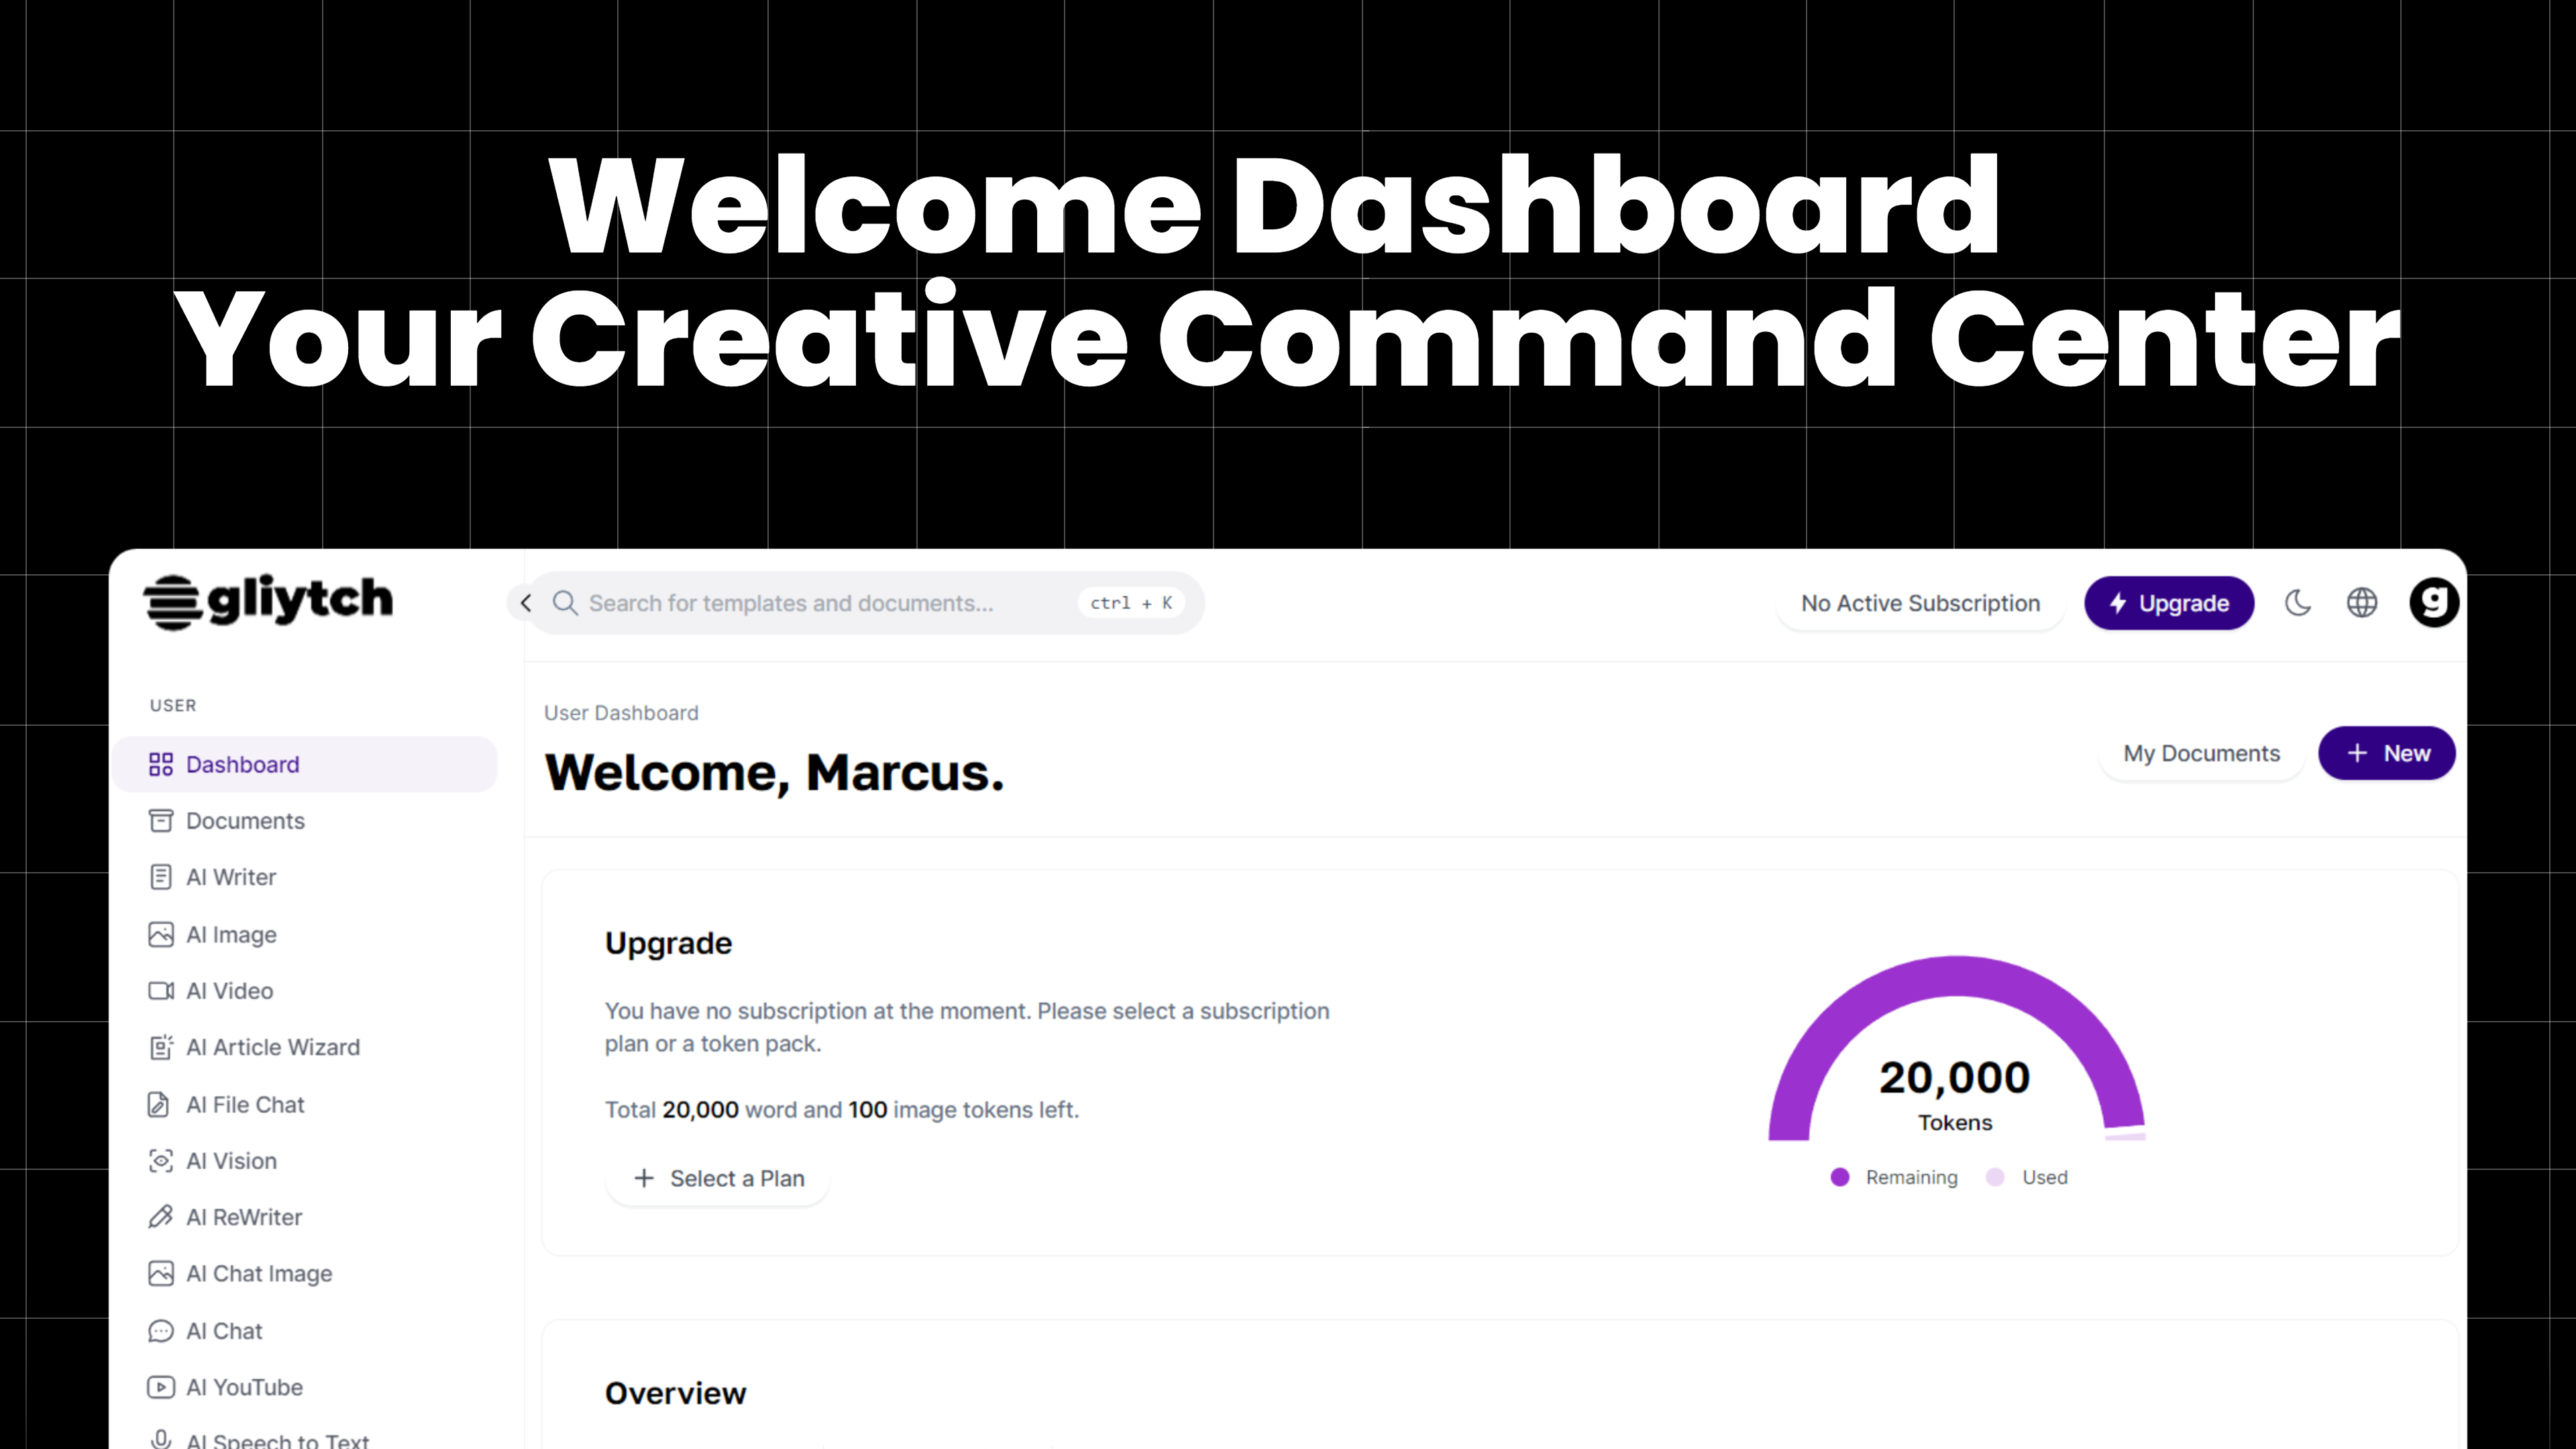This screenshot has width=2576, height=1449.
Task: Go to AI Video in the sidebar
Action: (x=229, y=990)
